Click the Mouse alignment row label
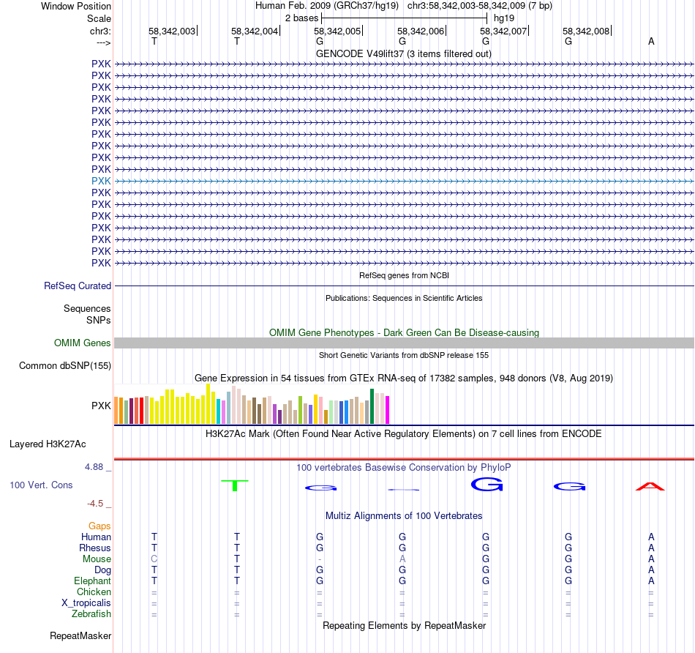This screenshot has height=653, width=695. click(97, 559)
